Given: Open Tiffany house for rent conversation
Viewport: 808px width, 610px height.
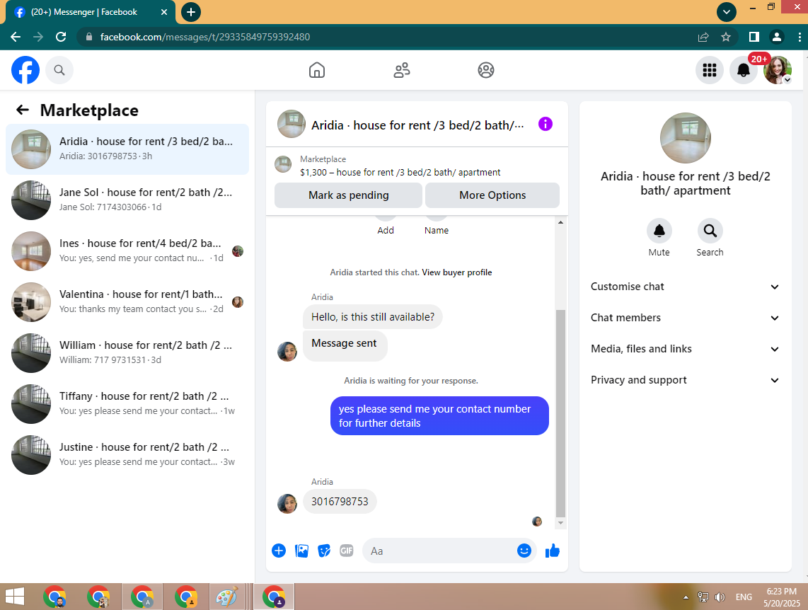Looking at the screenshot, I should click(x=127, y=404).
